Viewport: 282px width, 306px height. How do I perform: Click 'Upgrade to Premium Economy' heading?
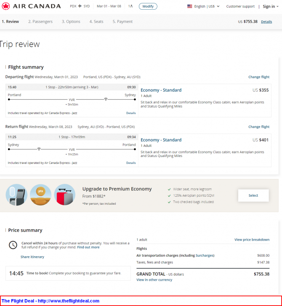click(117, 189)
